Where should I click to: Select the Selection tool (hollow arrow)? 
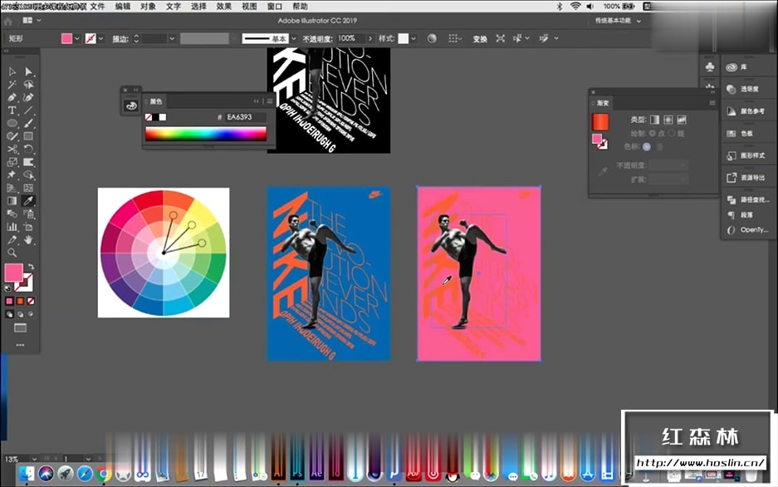tap(12, 71)
